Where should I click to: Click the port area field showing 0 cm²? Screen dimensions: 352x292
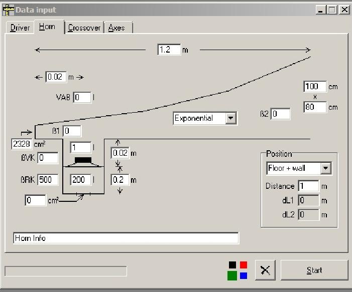click(x=36, y=200)
